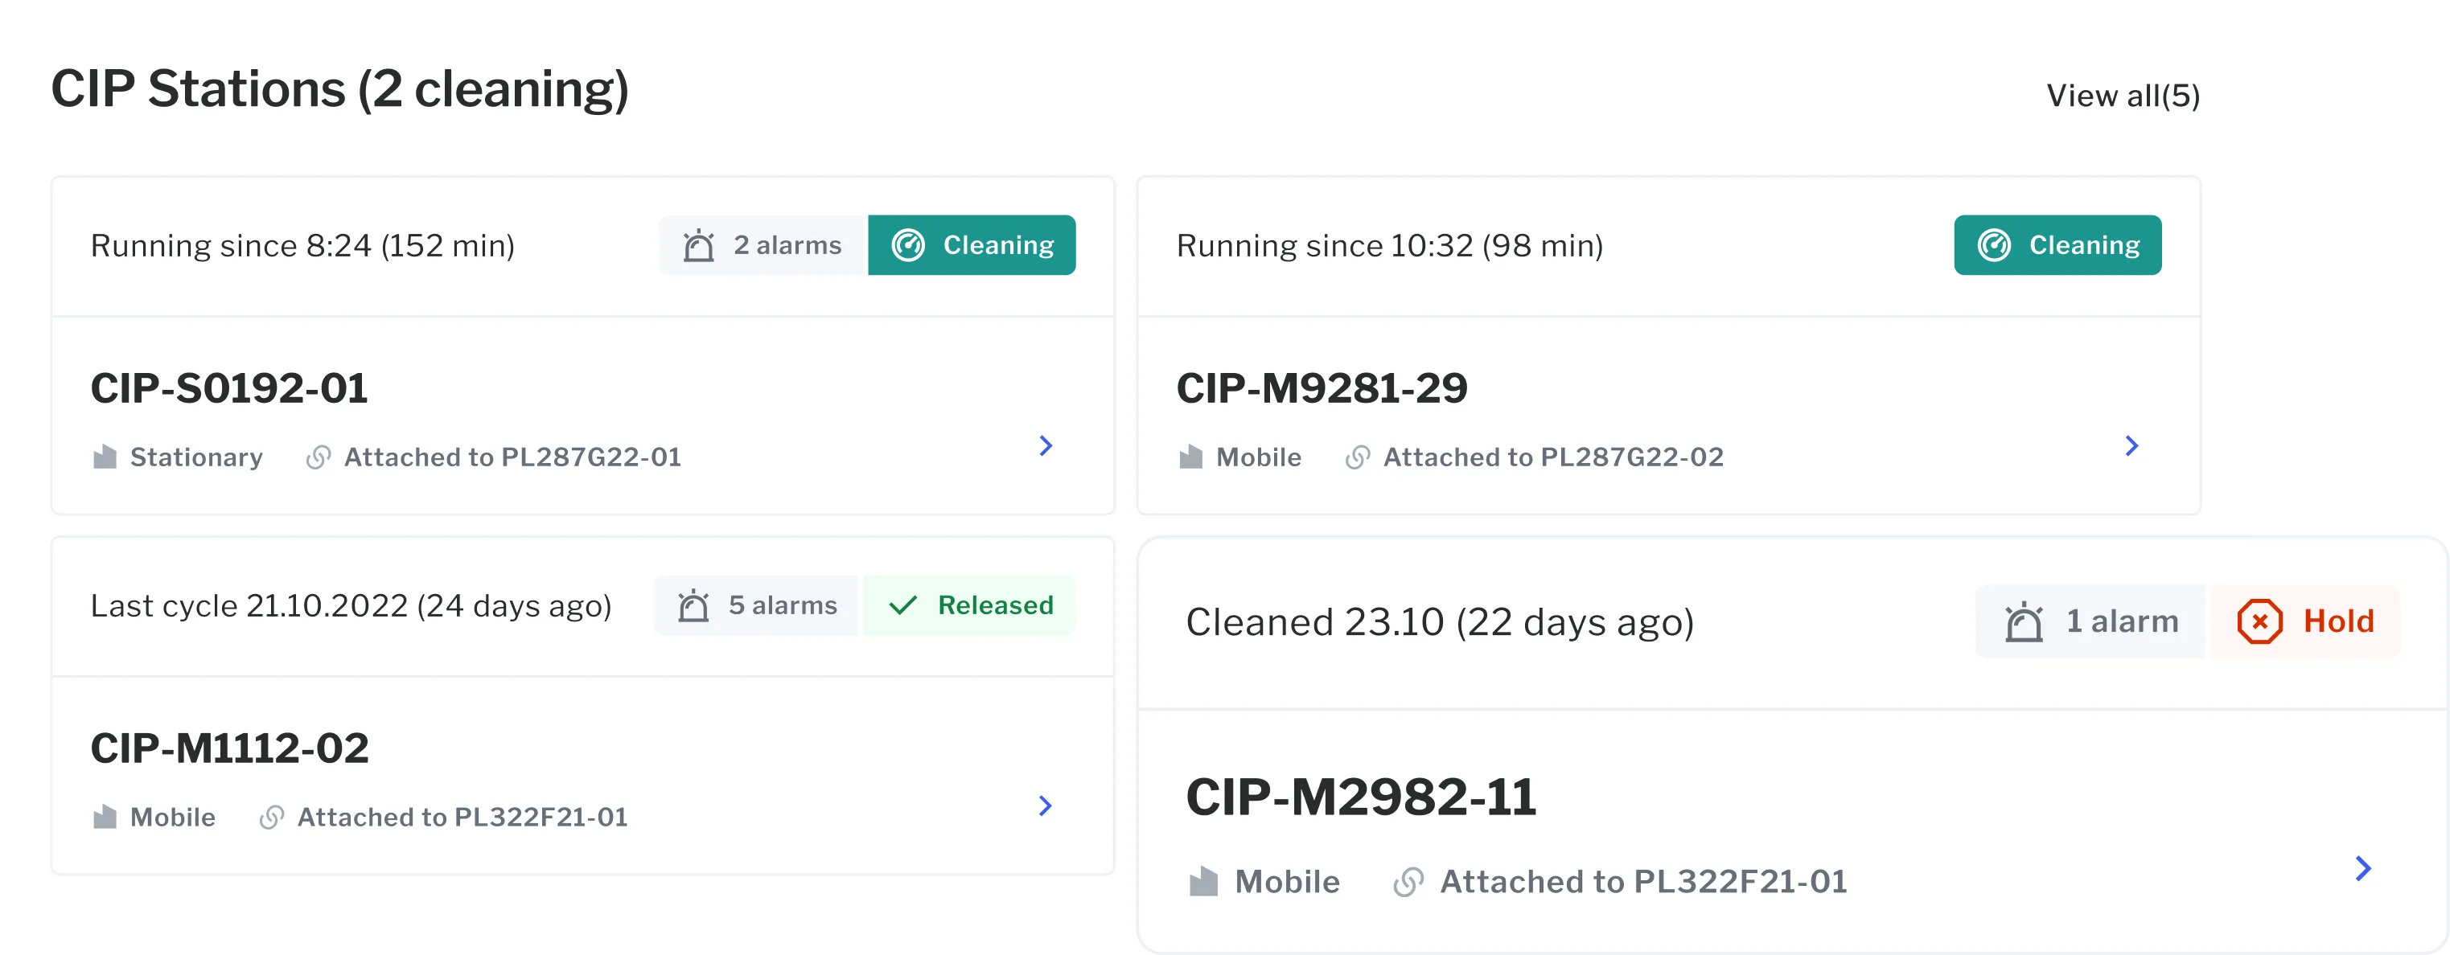Click Cleaning status badge on the 10:32 card
The image size is (2450, 955).
tap(2057, 245)
